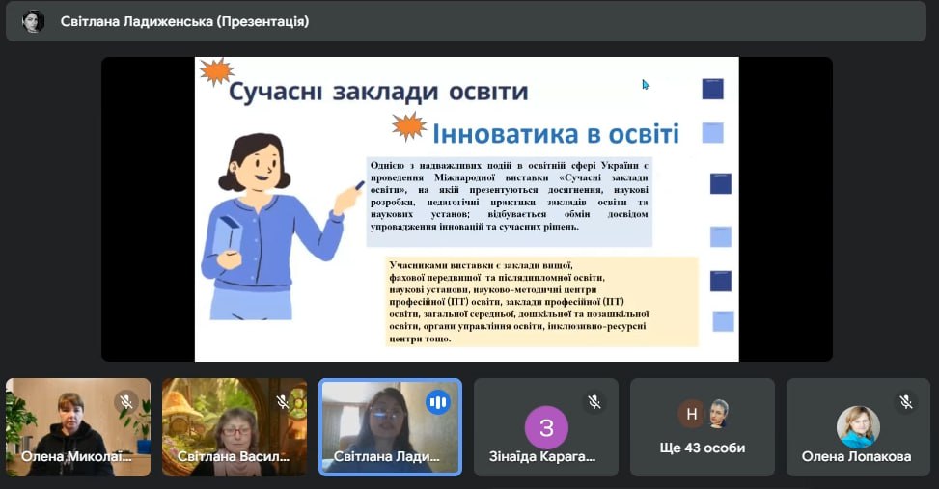Viewport: 939px width, 489px height.
Task: Click the topmost dark blue square on slide
Action: click(x=712, y=89)
